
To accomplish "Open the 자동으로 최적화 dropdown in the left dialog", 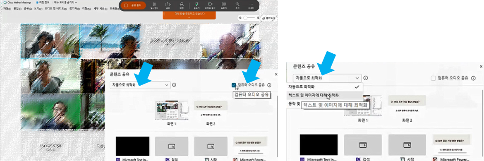I will pyautogui.click(x=140, y=85).
